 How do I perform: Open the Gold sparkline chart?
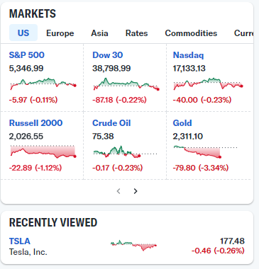tap(205, 151)
